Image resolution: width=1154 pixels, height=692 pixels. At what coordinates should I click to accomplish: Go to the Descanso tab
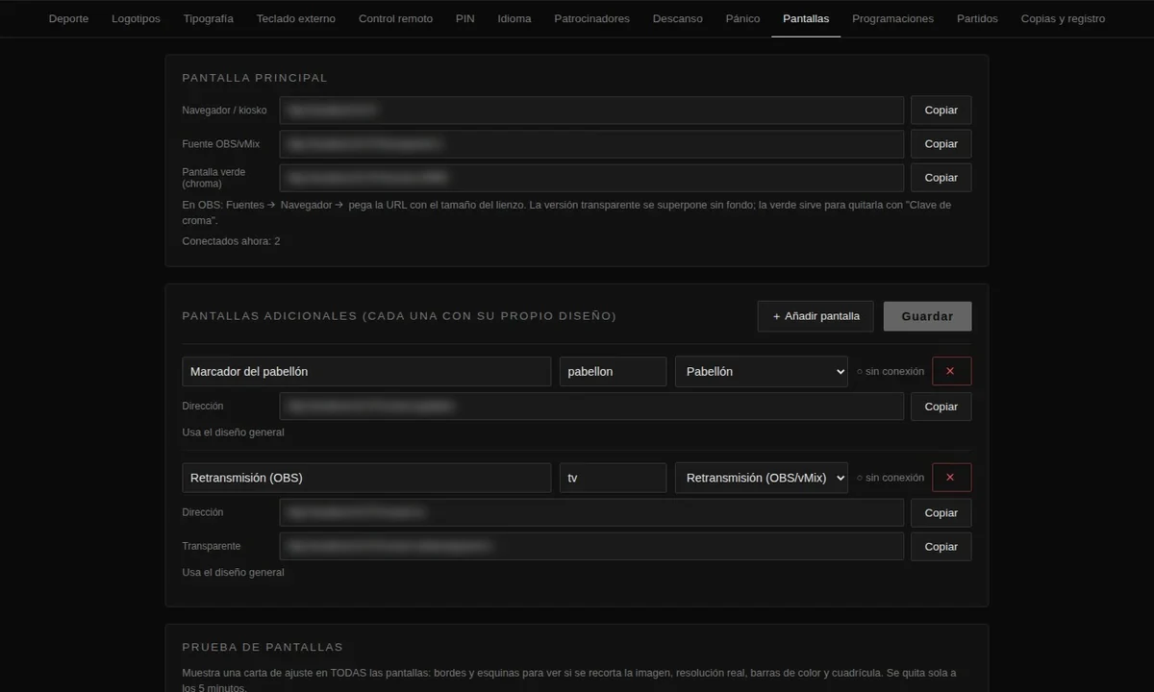[677, 18]
